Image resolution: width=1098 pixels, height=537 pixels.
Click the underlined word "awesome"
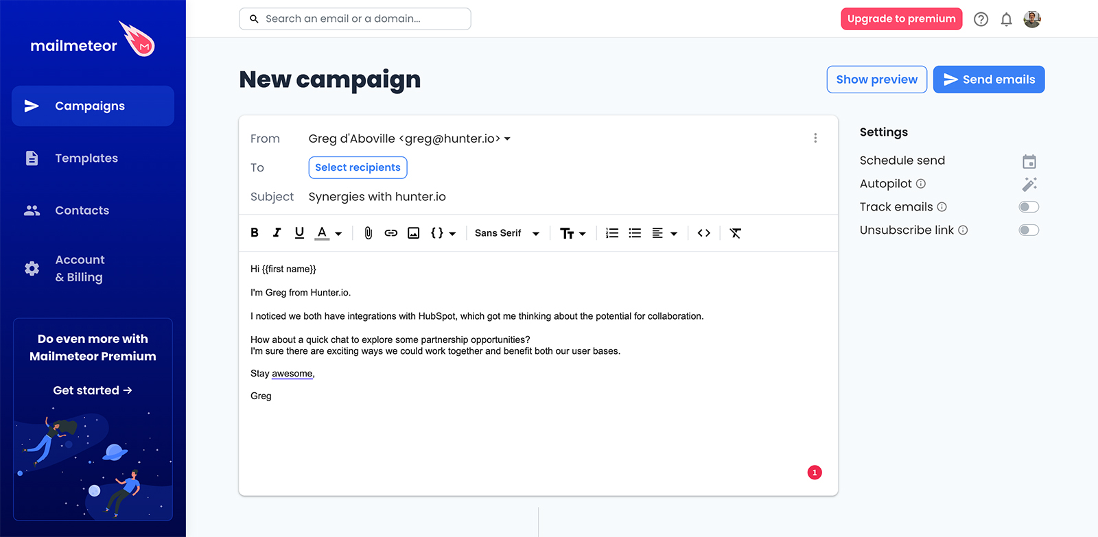(x=292, y=374)
